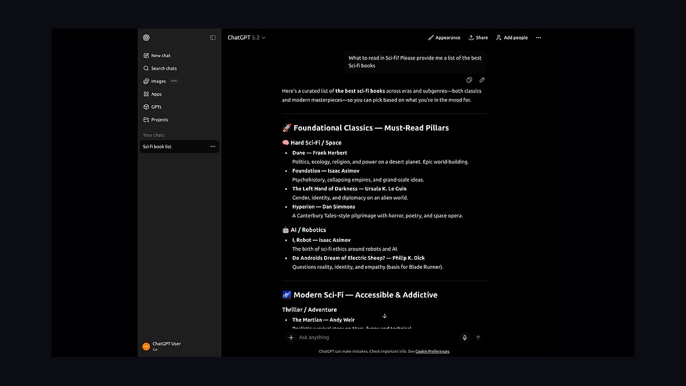Click the Add people icon
The width and height of the screenshot is (686, 386).
[498, 38]
